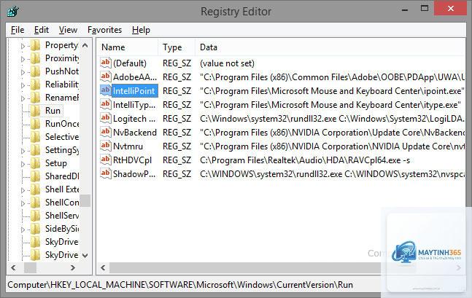Close the Registry Editor window

[x=451, y=9]
